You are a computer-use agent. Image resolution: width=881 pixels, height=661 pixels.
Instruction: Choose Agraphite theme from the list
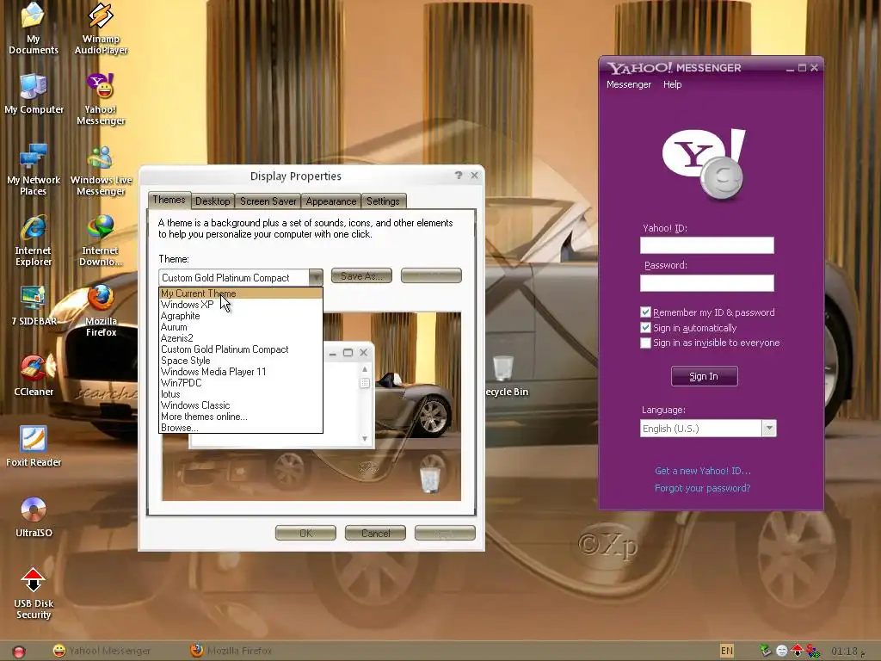click(241, 316)
